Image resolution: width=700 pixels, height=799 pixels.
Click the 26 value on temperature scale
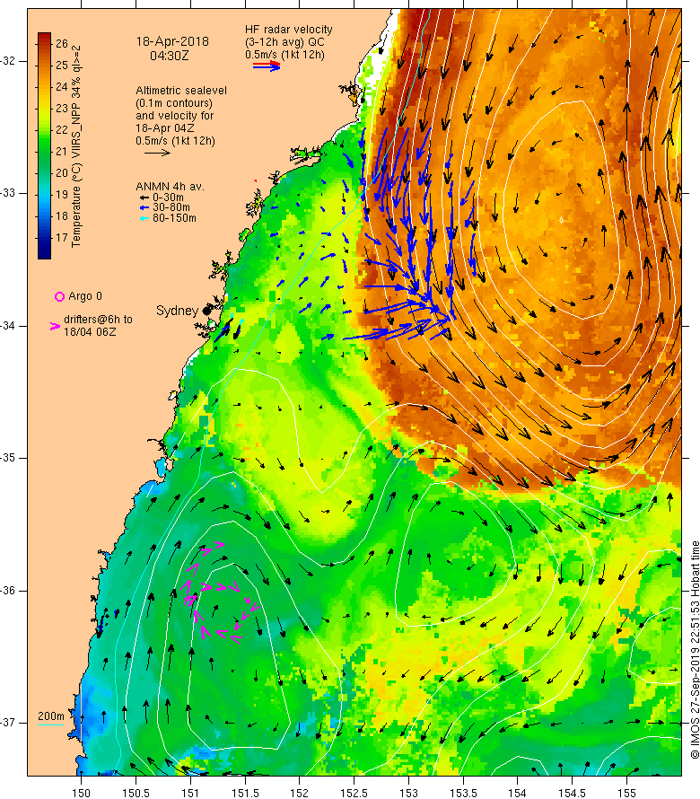(x=62, y=44)
